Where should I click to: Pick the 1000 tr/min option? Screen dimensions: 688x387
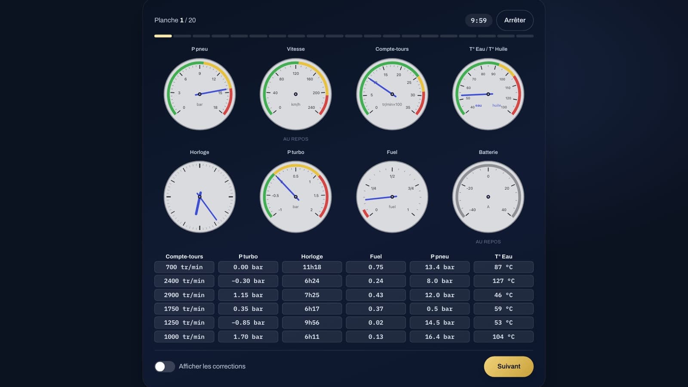click(184, 337)
